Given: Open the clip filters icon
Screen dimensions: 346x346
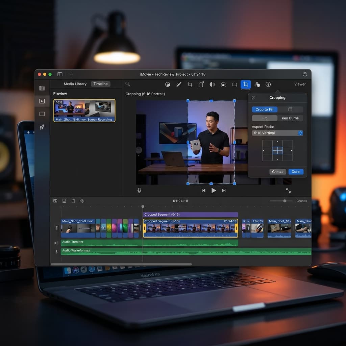Looking at the screenshot, I should tap(257, 84).
